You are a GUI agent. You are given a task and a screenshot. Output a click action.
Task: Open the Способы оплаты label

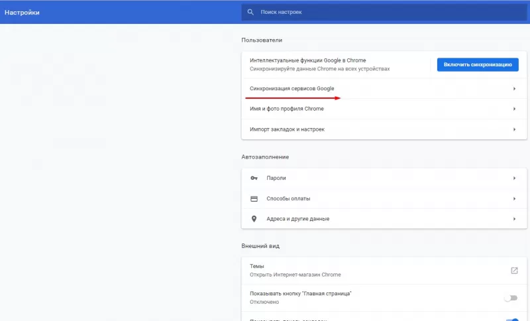click(x=288, y=198)
